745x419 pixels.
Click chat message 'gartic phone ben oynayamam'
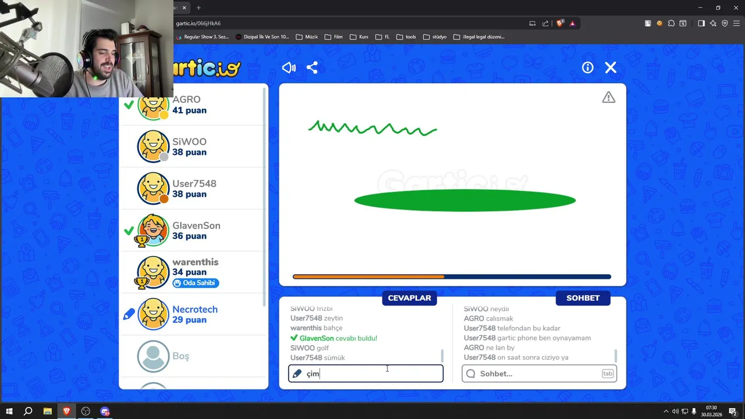coord(544,338)
